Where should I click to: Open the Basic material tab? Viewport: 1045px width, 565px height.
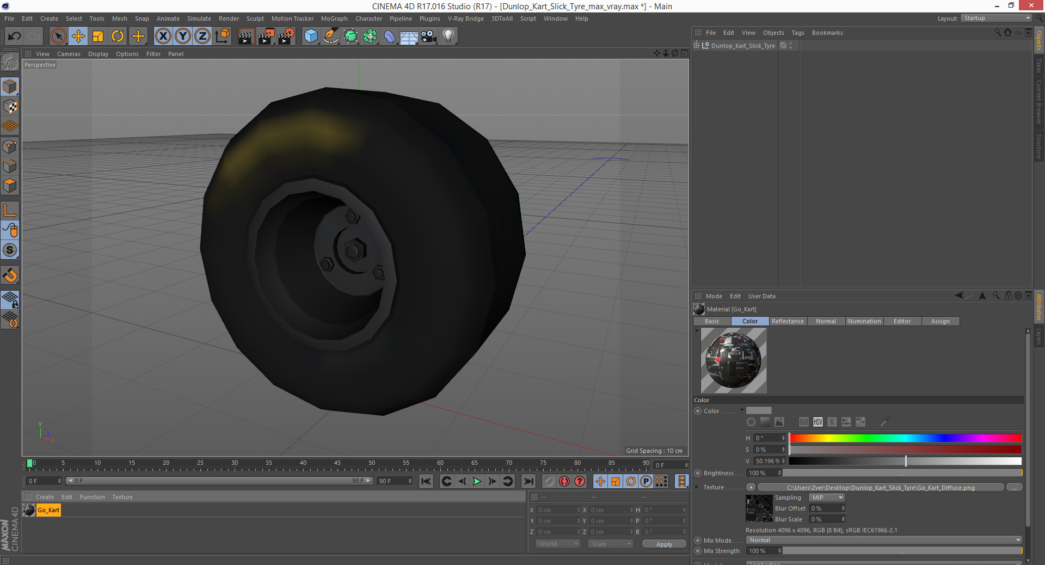[x=712, y=321]
